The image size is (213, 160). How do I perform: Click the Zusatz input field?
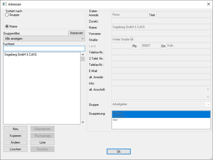coord(161,21)
